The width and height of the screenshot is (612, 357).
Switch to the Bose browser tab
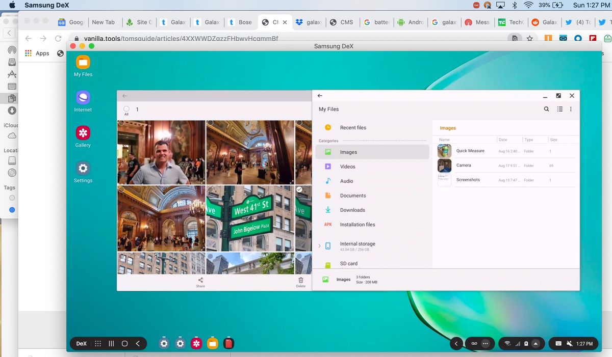(x=242, y=22)
